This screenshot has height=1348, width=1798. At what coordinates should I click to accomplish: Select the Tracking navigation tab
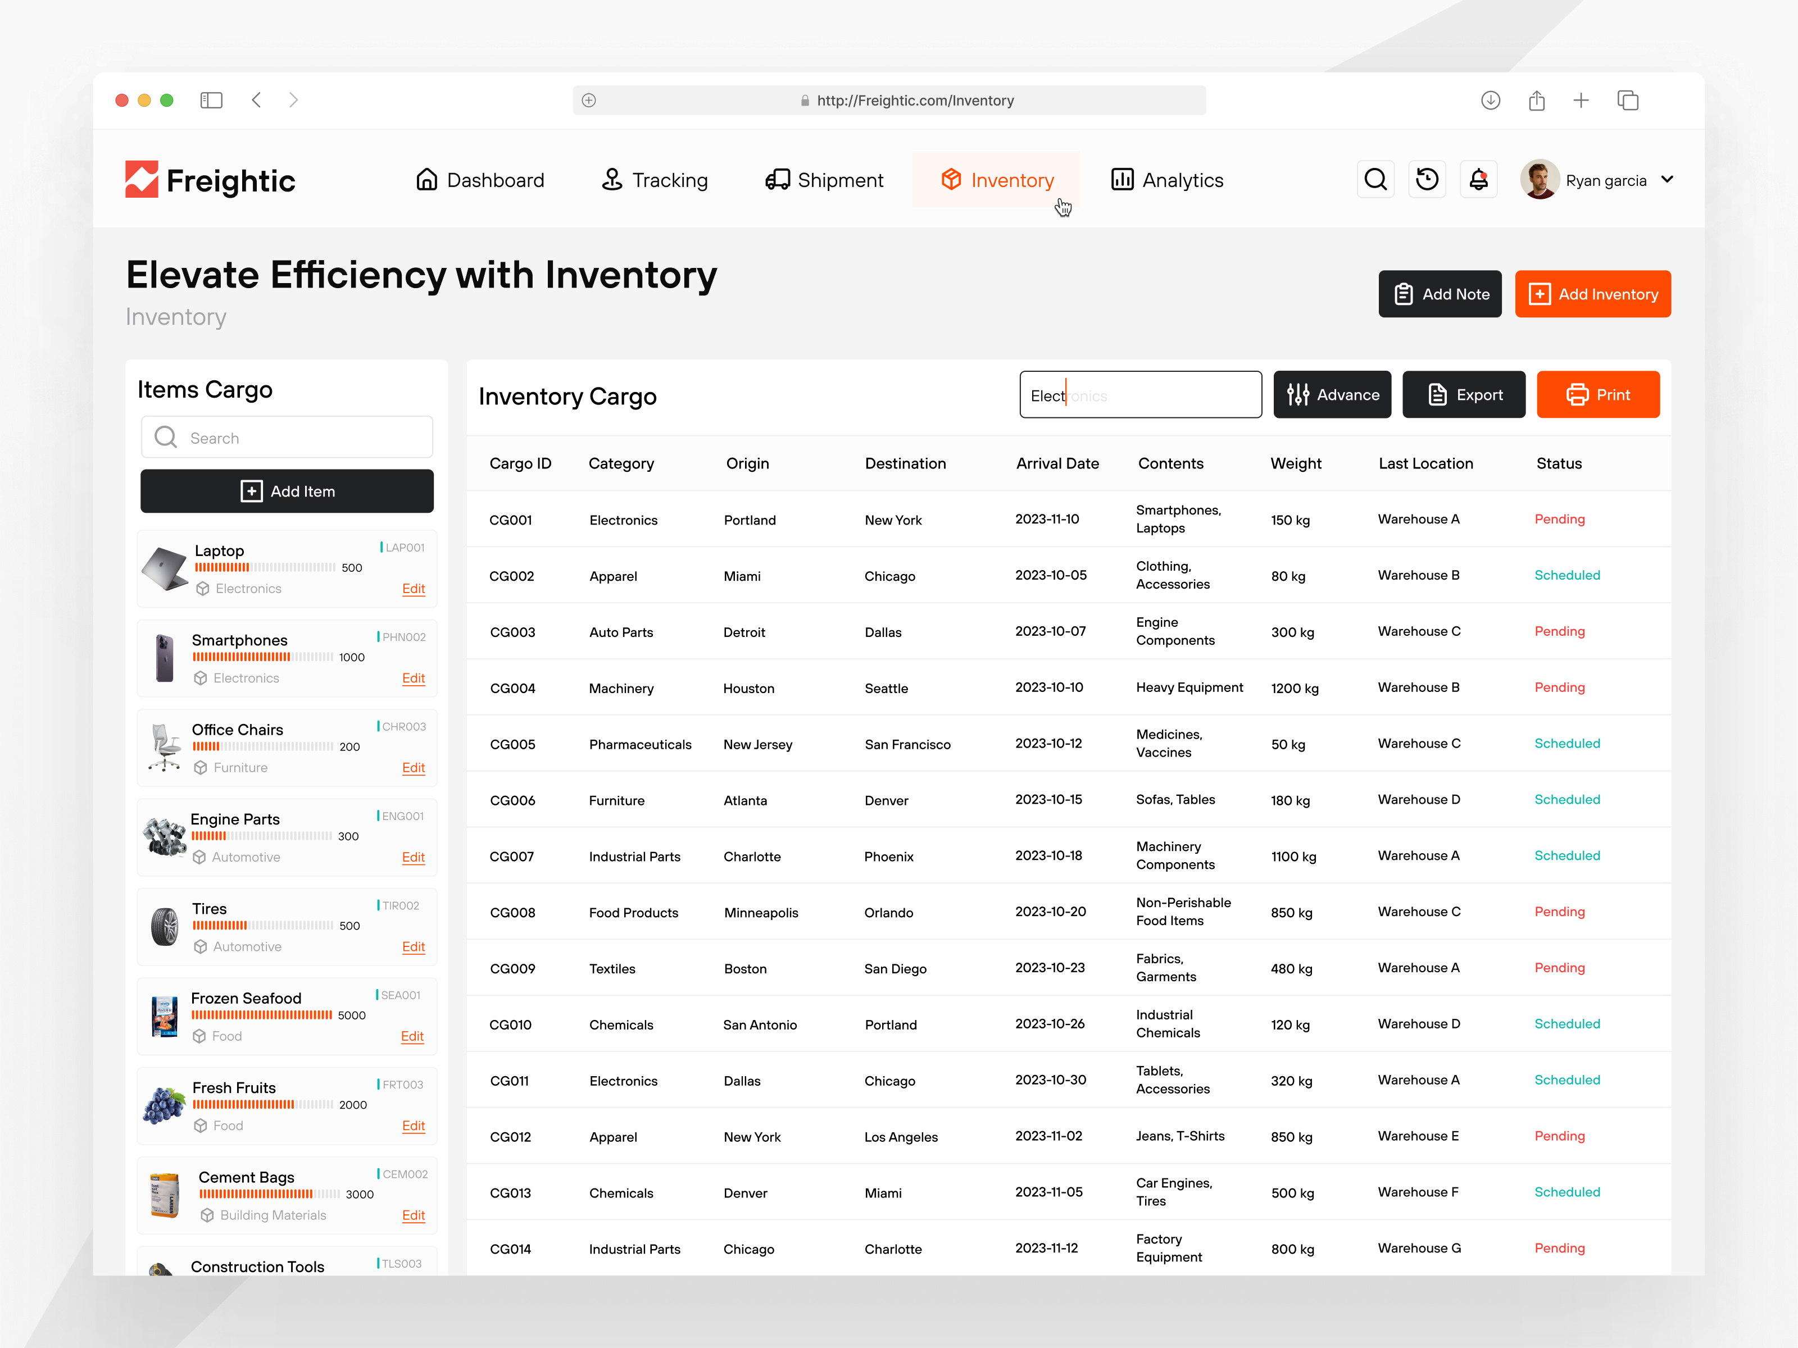(x=655, y=180)
